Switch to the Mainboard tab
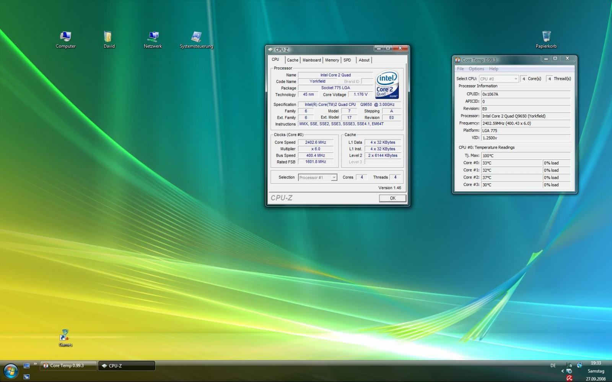The width and height of the screenshot is (612, 382). click(x=312, y=60)
